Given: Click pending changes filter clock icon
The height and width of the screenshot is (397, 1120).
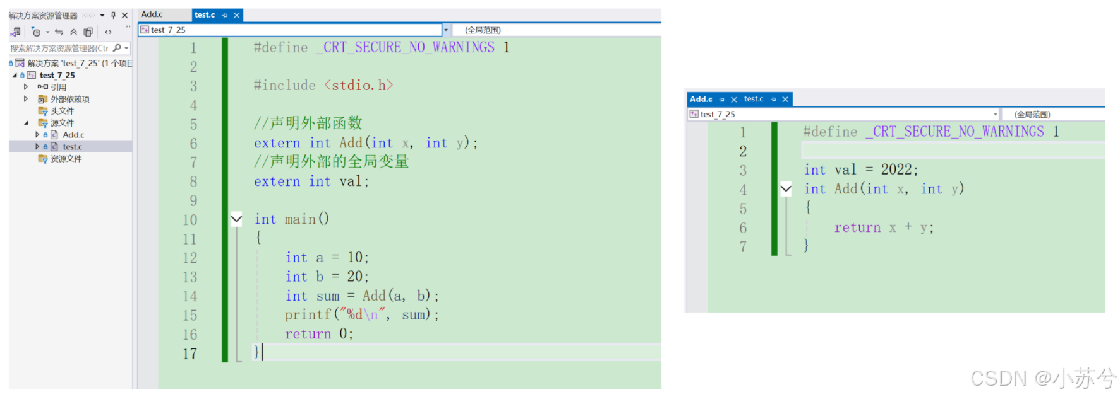Looking at the screenshot, I should [x=36, y=32].
